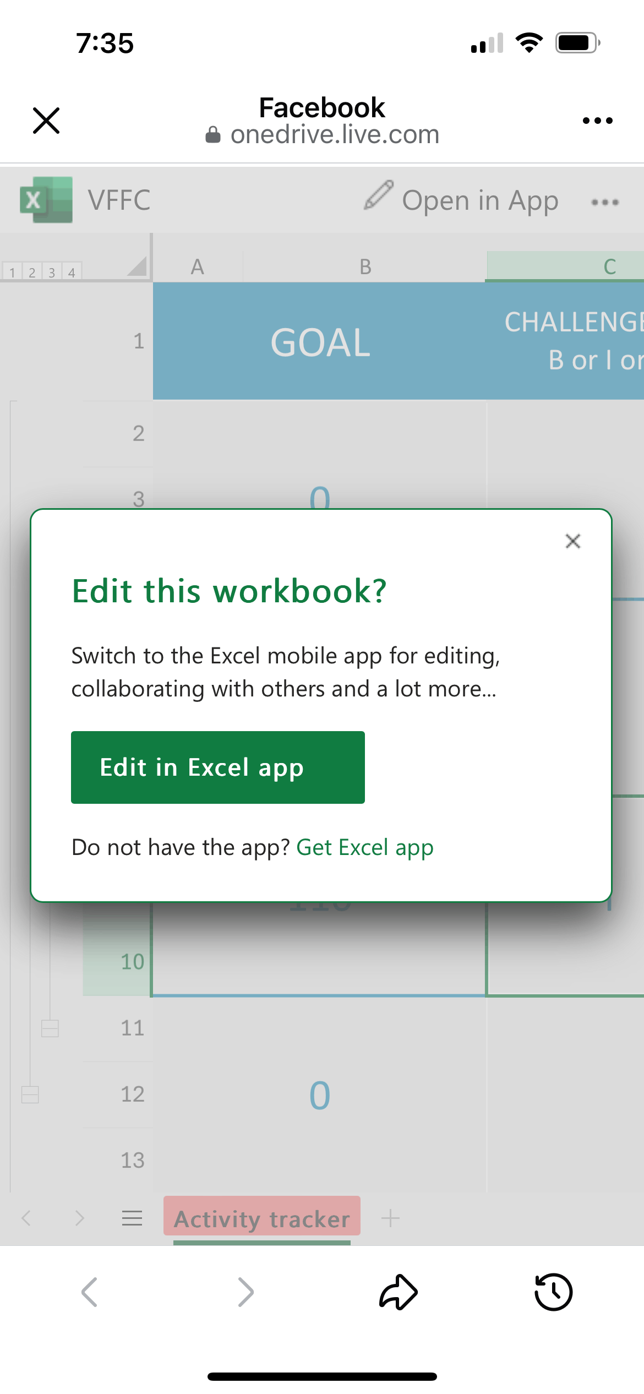The image size is (644, 1394).
Task: Select column B header
Action: [365, 267]
